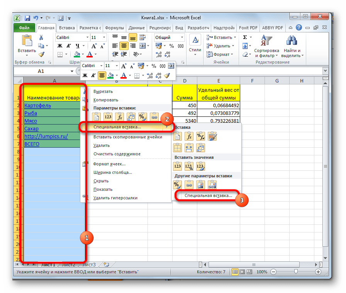Click the Cut scissors icon in the ribbon
Viewport: 346px width, 293px height.
[41, 37]
